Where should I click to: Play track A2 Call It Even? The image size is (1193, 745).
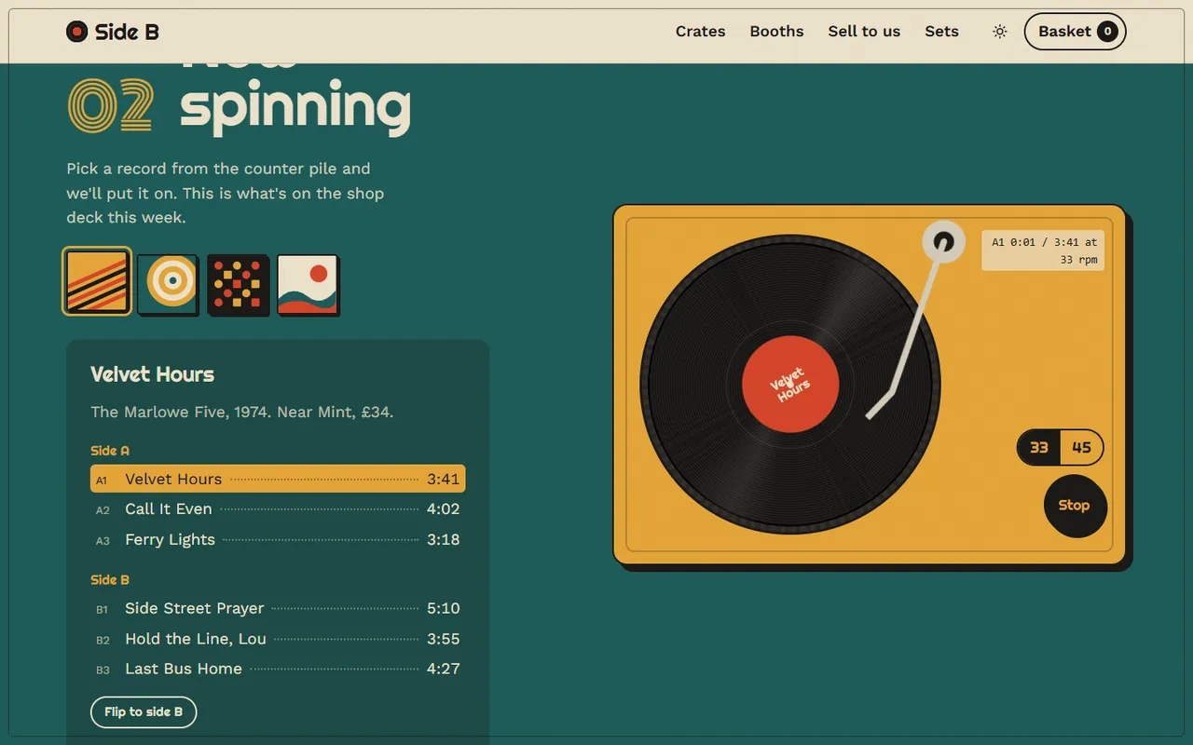pos(278,509)
